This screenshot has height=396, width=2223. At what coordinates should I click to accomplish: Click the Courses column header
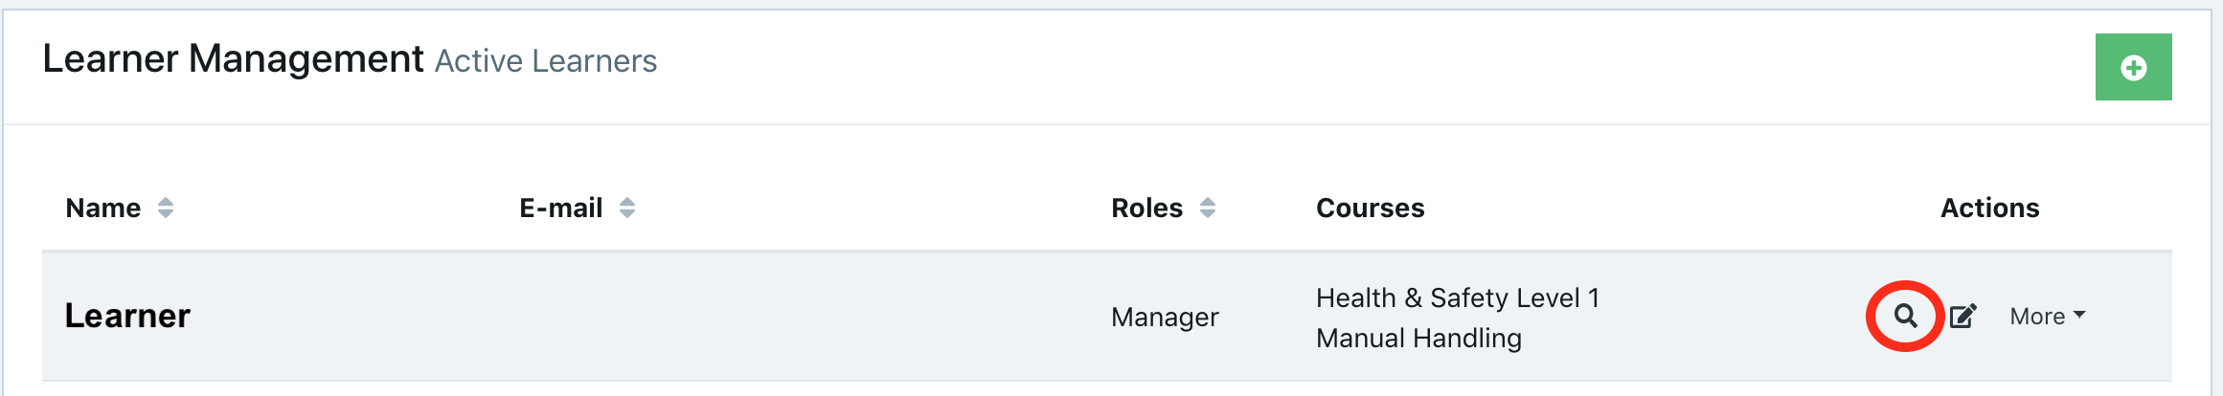pos(1371,208)
